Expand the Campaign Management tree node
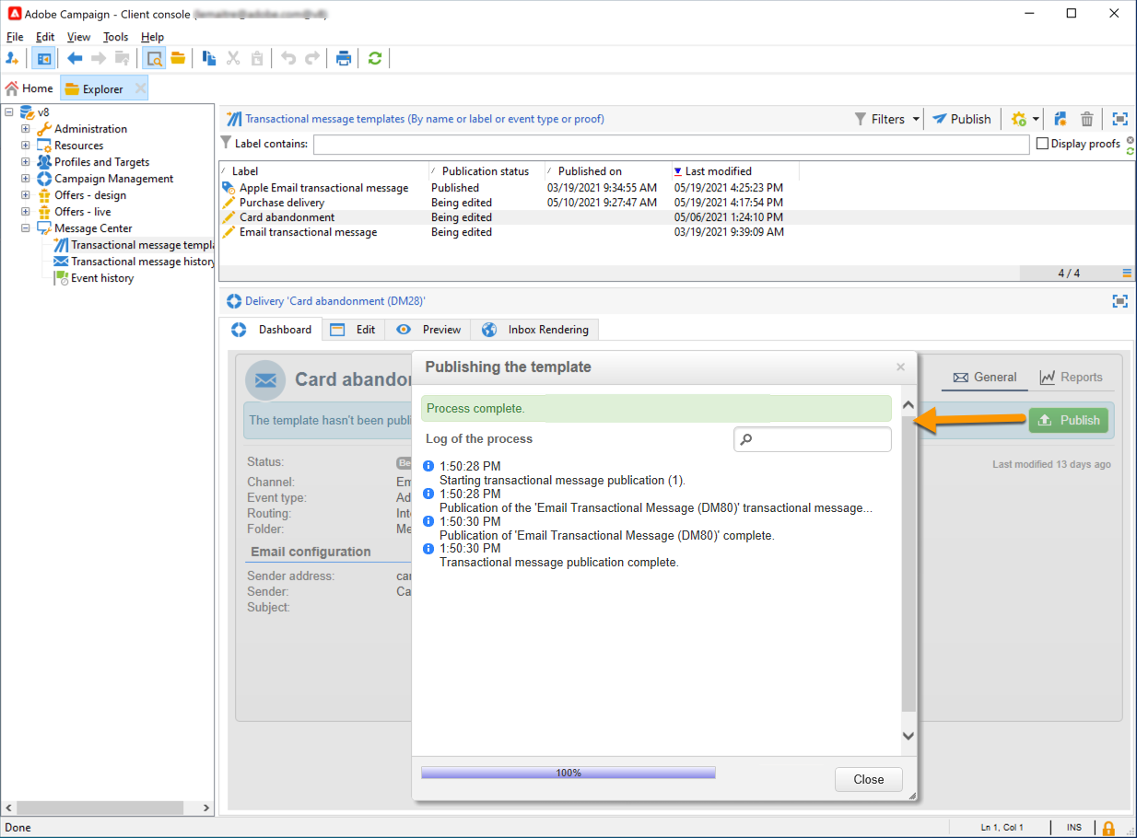The width and height of the screenshot is (1137, 838). click(x=26, y=179)
